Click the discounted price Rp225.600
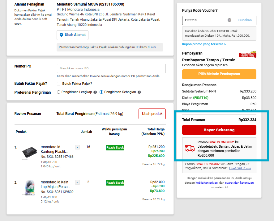The width and height of the screenshot is (274, 221). pyautogui.click(x=156, y=156)
